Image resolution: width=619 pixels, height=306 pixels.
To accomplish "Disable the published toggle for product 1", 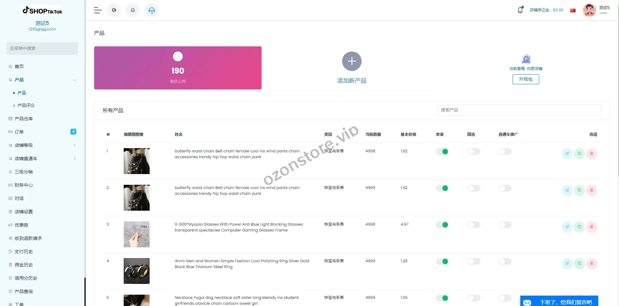I will [442, 152].
